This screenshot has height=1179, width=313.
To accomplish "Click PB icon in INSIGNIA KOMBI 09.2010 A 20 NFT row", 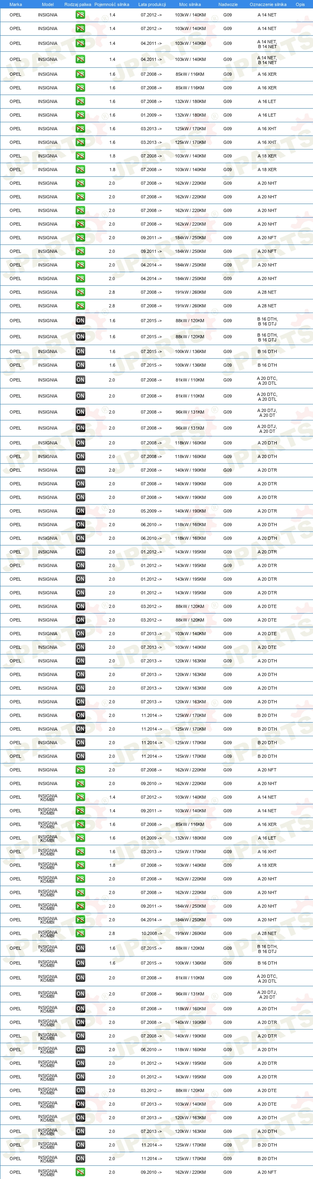I will 80,1172.
